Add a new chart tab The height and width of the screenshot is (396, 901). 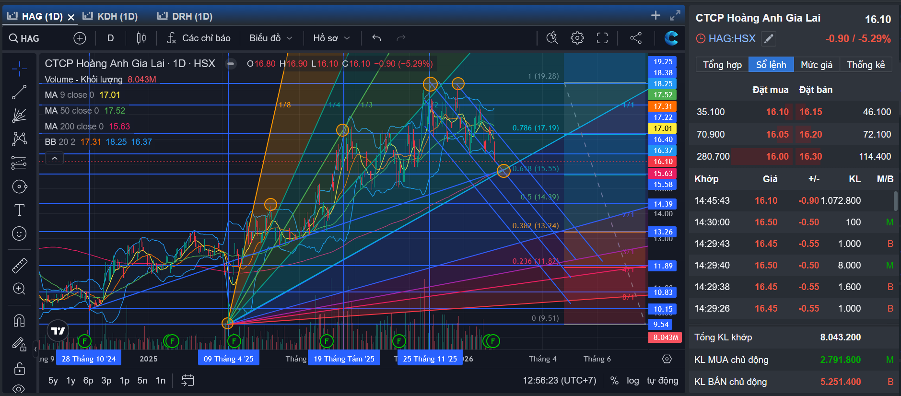click(x=655, y=15)
